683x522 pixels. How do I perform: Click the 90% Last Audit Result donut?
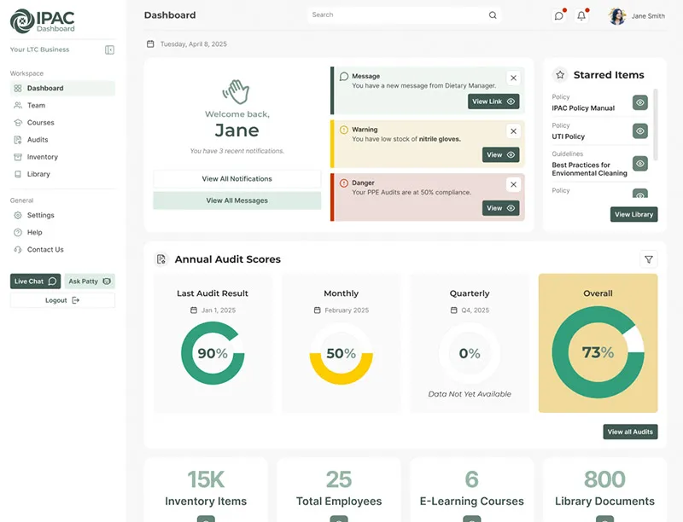213,353
